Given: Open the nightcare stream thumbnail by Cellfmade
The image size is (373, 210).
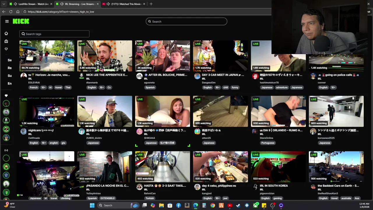Looking at the screenshot, I should (47, 111).
